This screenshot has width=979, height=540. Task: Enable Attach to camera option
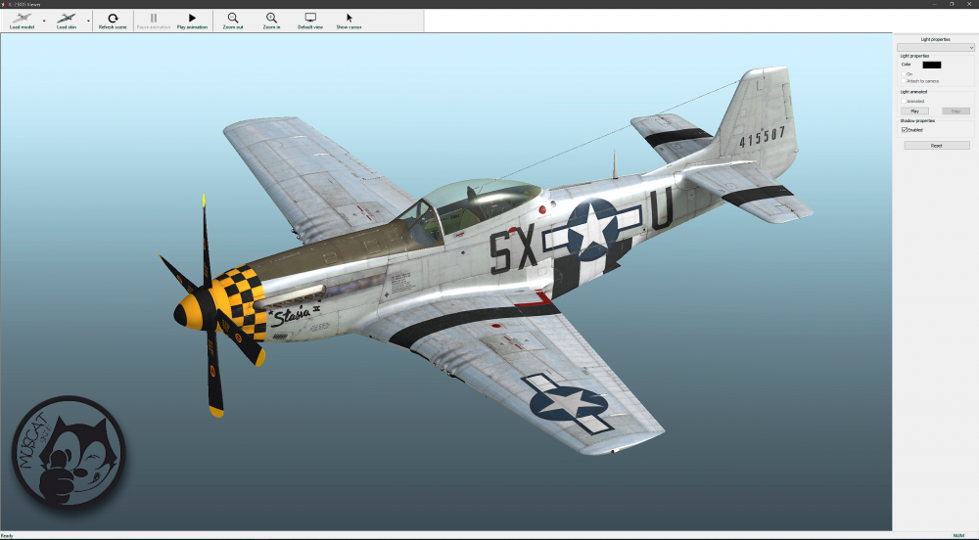click(x=904, y=81)
